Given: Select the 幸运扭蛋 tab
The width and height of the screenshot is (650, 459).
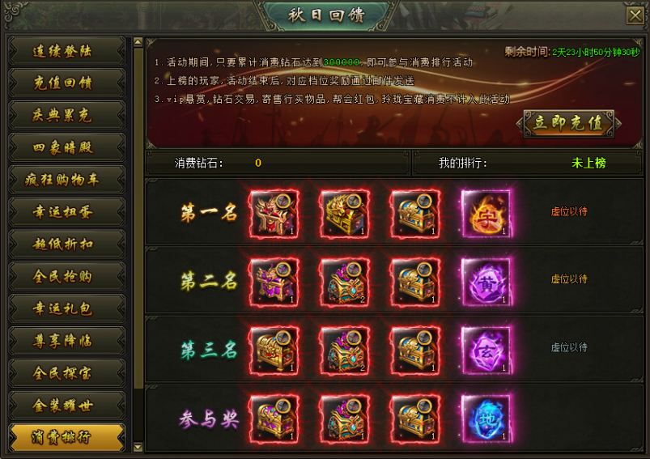Looking at the screenshot, I should 66,212.
